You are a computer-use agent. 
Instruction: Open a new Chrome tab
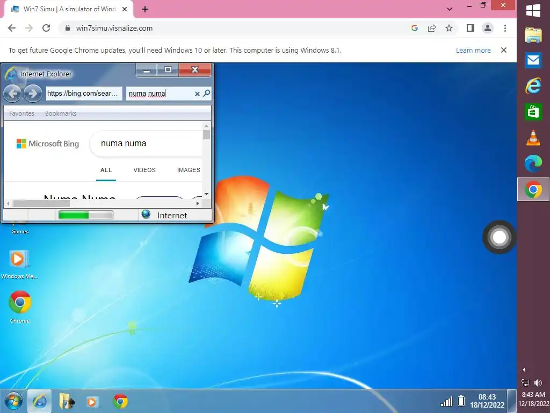click(145, 10)
